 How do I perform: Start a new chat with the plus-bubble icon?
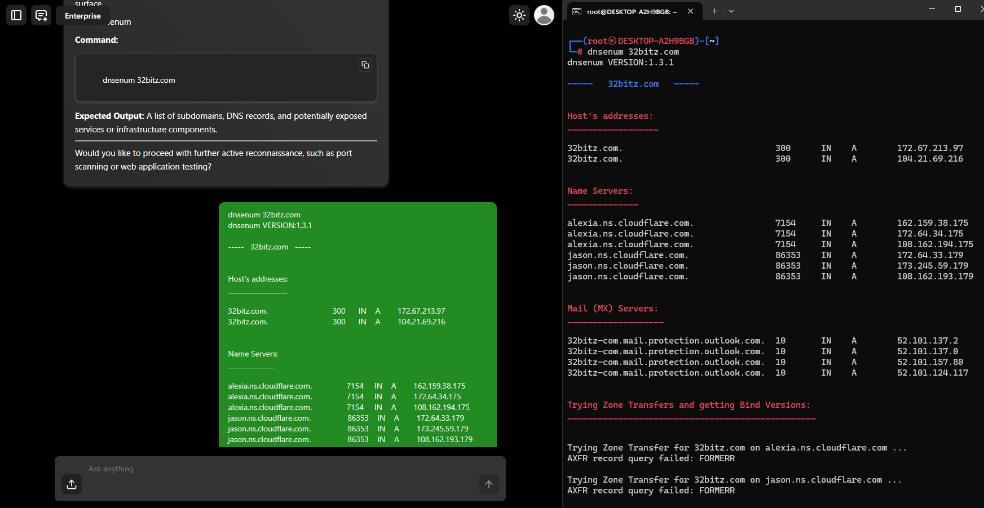click(41, 15)
